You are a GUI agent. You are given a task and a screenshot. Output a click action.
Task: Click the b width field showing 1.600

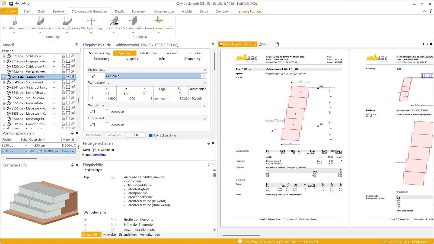click(107, 99)
